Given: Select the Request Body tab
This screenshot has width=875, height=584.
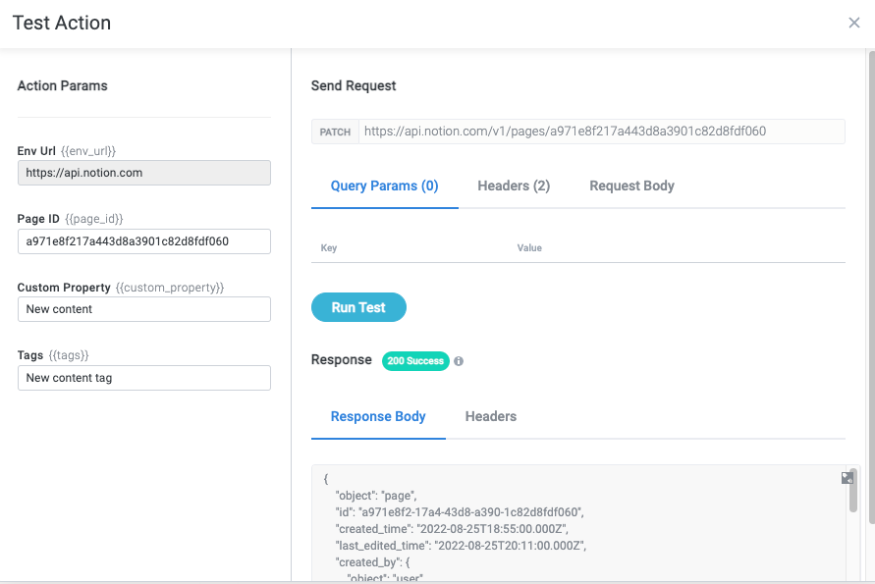Looking at the screenshot, I should pos(631,186).
